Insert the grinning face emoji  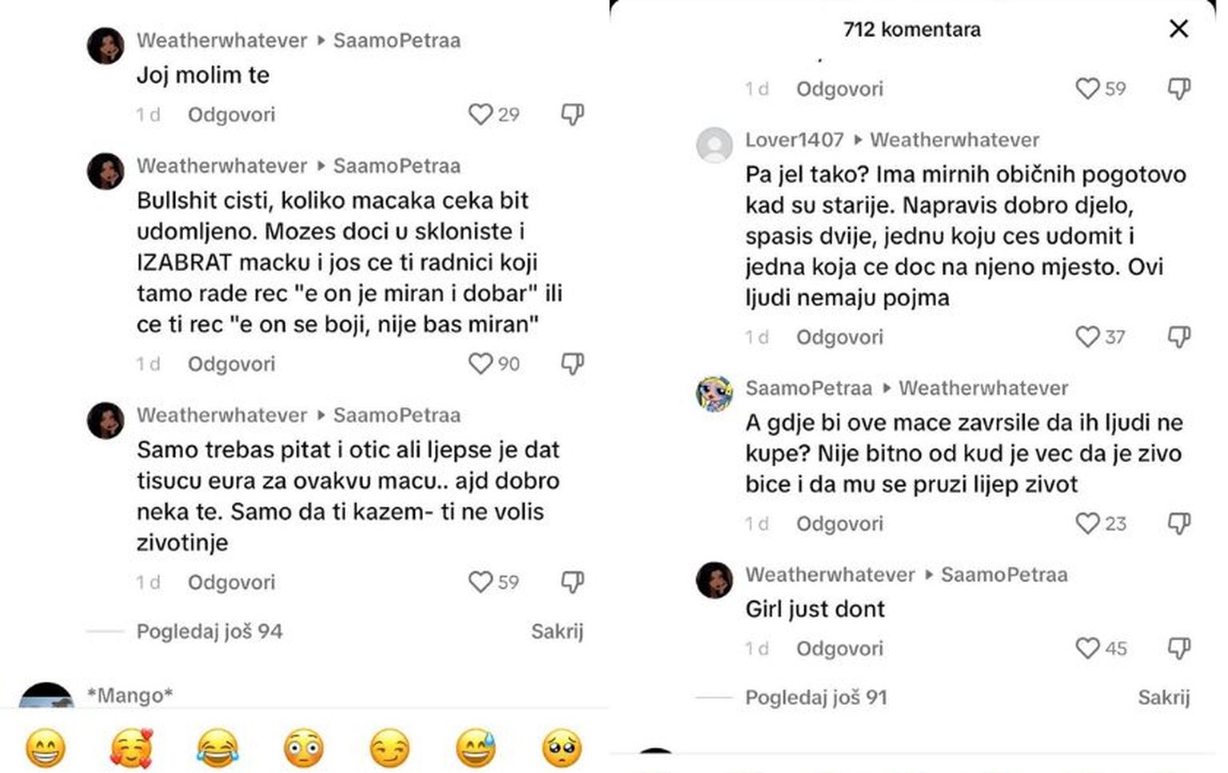pos(46,748)
